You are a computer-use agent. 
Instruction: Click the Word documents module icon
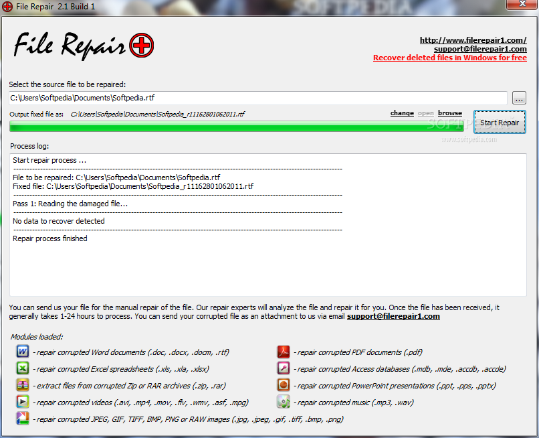click(x=23, y=352)
